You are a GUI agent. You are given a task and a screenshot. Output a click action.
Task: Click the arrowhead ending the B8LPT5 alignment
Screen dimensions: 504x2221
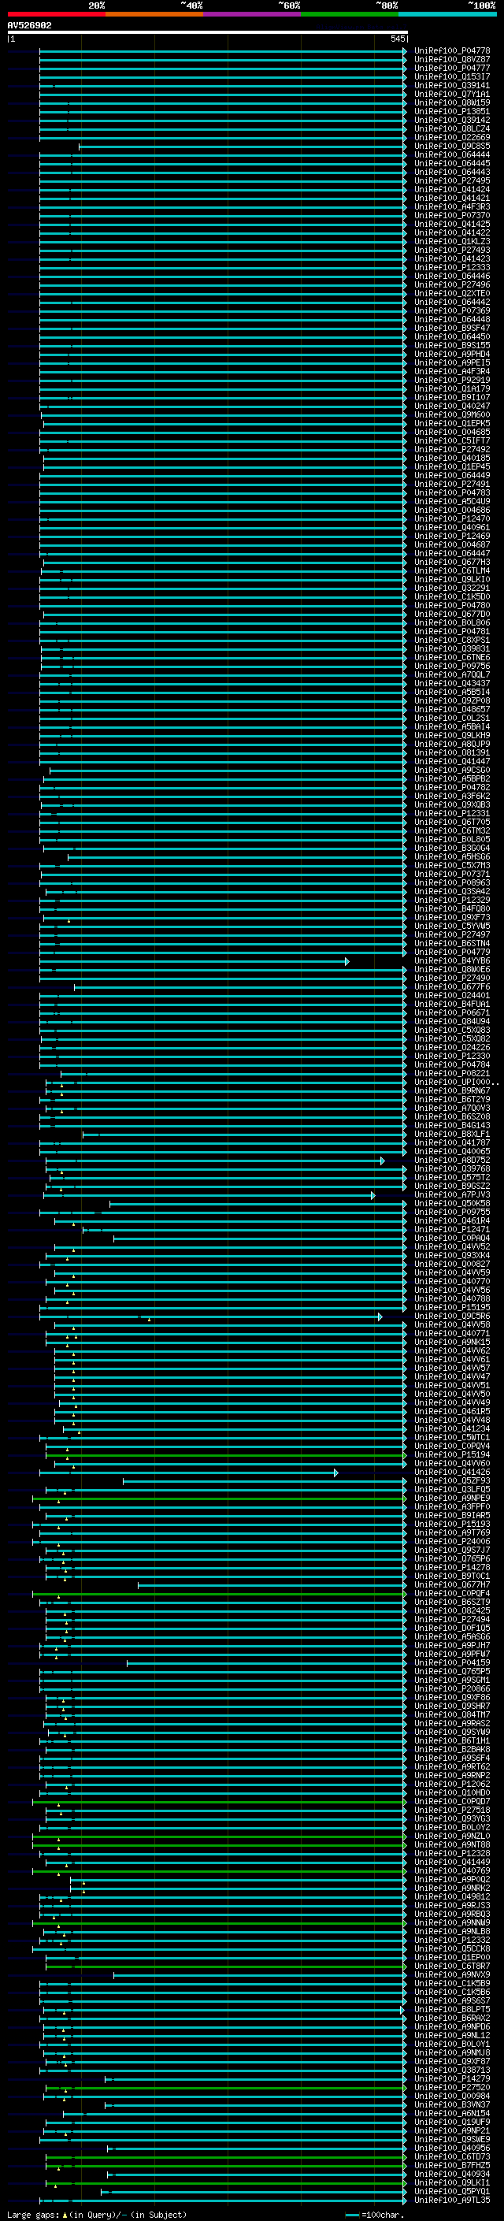click(402, 2010)
